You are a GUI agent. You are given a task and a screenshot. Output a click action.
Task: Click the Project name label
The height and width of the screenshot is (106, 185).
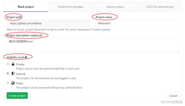pyautogui.click(x=104, y=17)
